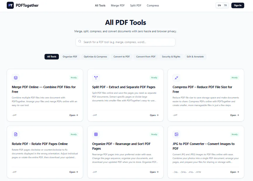
Task: Open the Split PDF tool card link
Action: tap(154, 115)
